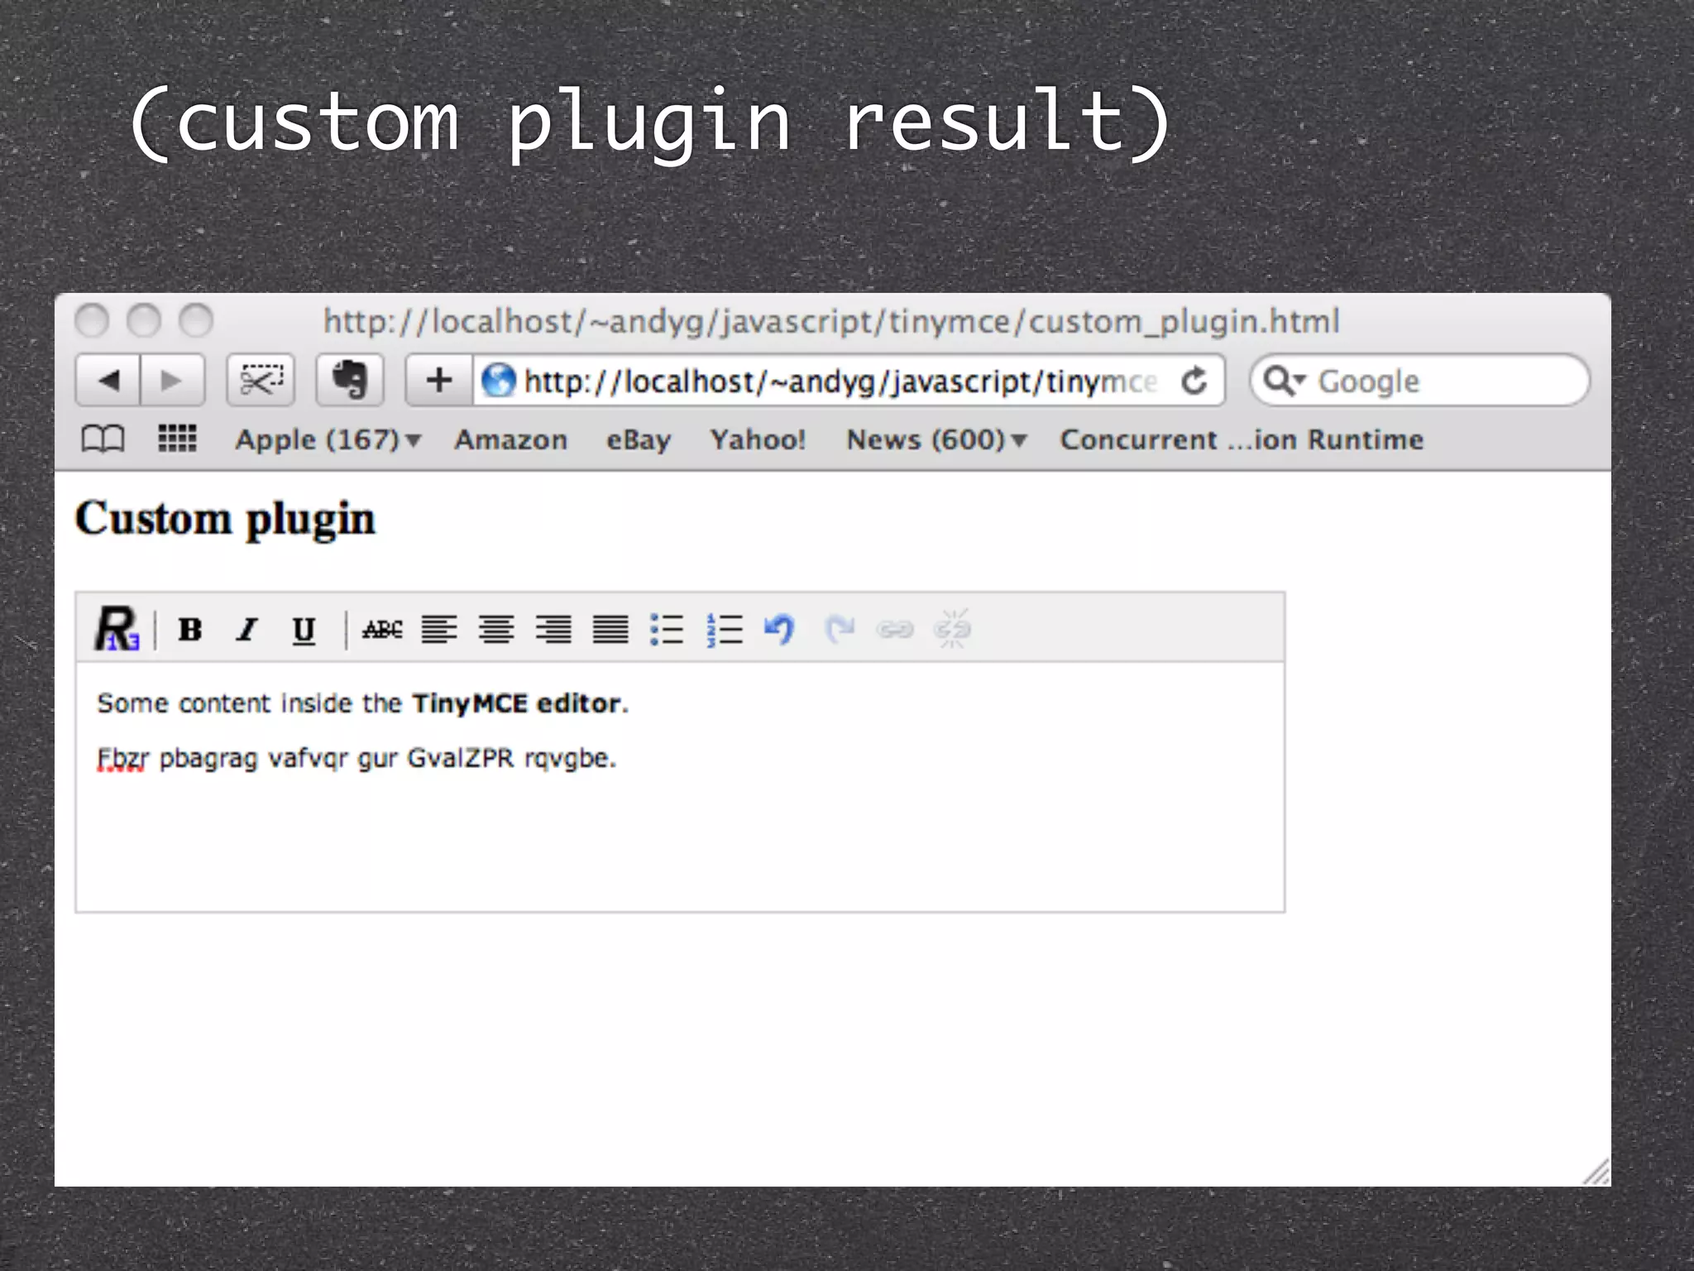Open bookmarks book icon
Image resolution: width=1694 pixels, height=1271 pixels.
coord(103,439)
